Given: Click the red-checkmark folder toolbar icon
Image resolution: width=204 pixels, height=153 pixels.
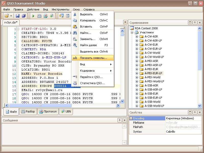Looking at the screenshot, I should tap(46, 16).
